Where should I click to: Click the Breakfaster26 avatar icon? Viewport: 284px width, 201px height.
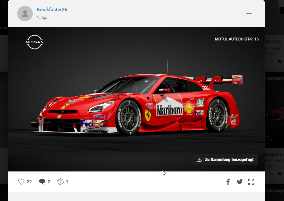pos(25,13)
